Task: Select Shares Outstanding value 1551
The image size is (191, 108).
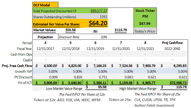Action: [x=103, y=17]
